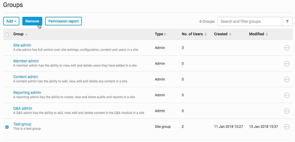Sort the table by Type column
Screen dimensions: 295x142
160,34
